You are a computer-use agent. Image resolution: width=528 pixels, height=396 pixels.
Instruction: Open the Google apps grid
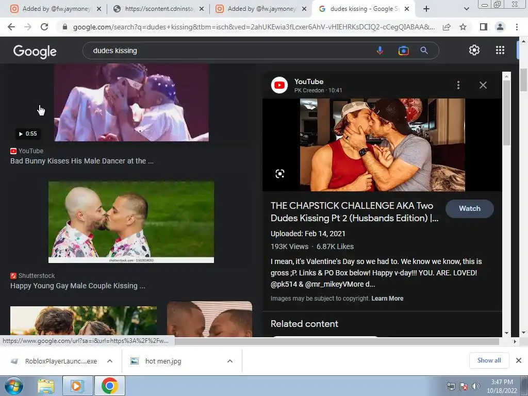(x=500, y=50)
